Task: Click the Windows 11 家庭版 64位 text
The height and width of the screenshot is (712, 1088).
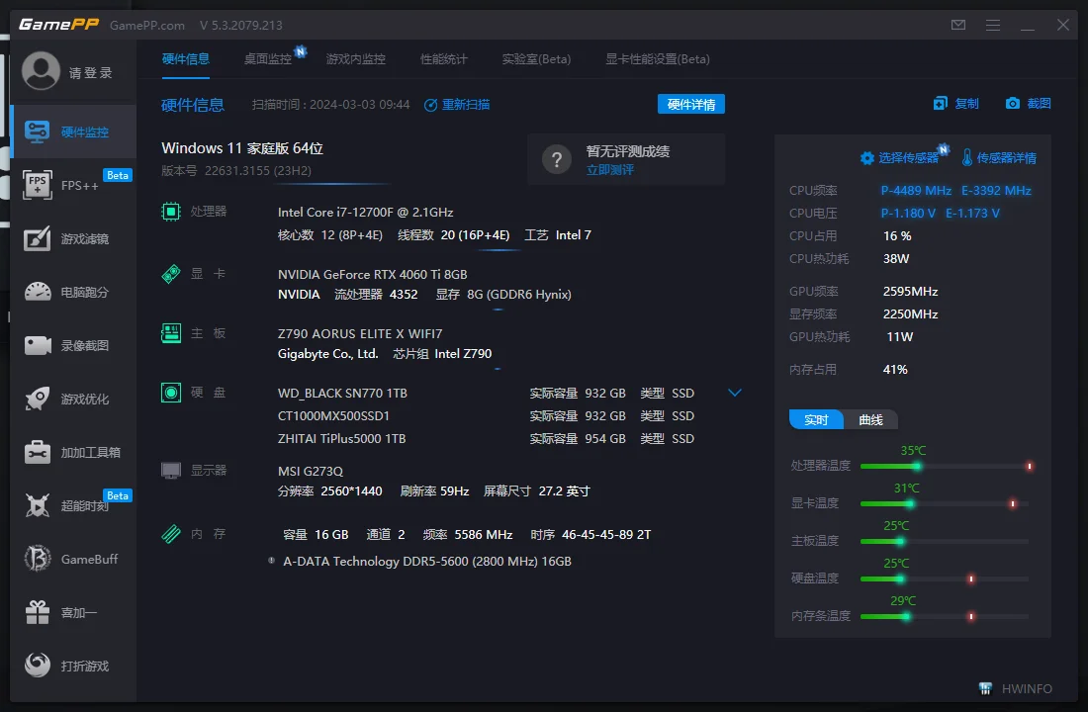Action: [x=242, y=147]
